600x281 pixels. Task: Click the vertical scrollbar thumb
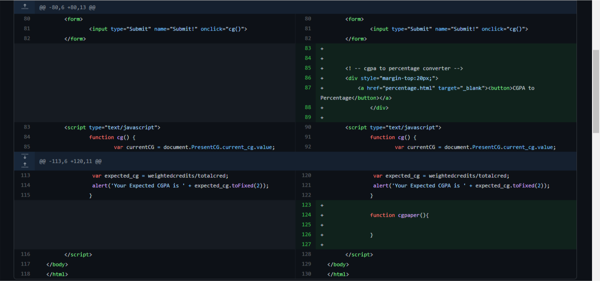click(596, 91)
